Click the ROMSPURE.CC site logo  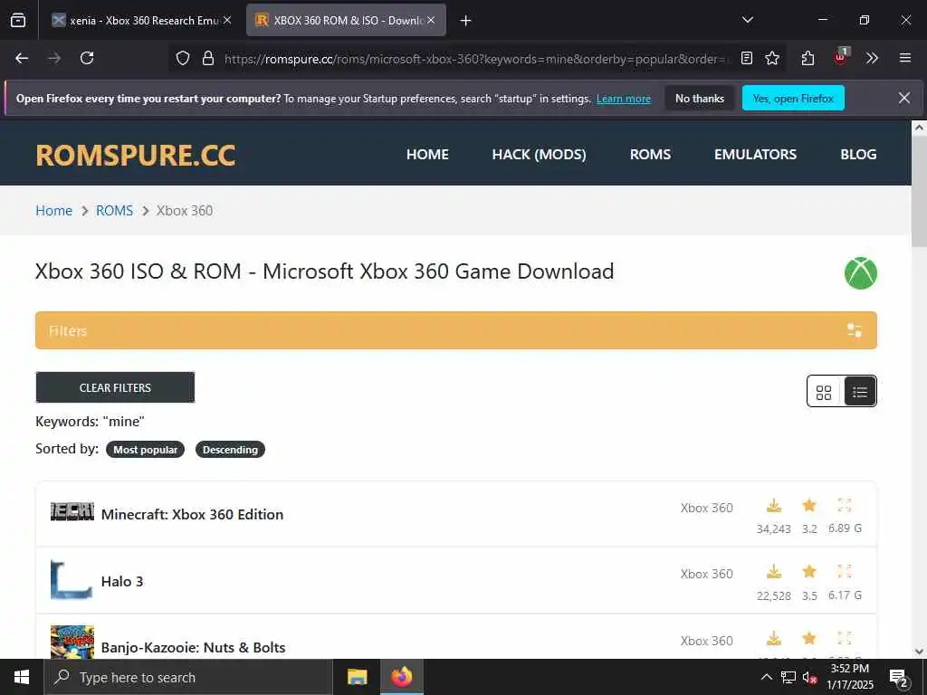coord(136,155)
